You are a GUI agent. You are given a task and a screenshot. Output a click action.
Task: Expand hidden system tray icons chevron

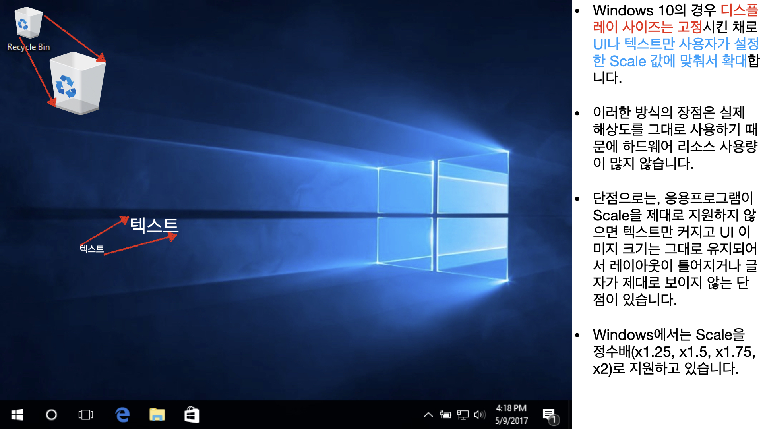tap(428, 415)
